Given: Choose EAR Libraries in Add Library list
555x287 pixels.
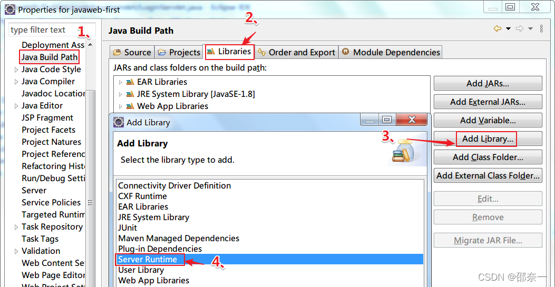Looking at the screenshot, I should coord(270,207).
